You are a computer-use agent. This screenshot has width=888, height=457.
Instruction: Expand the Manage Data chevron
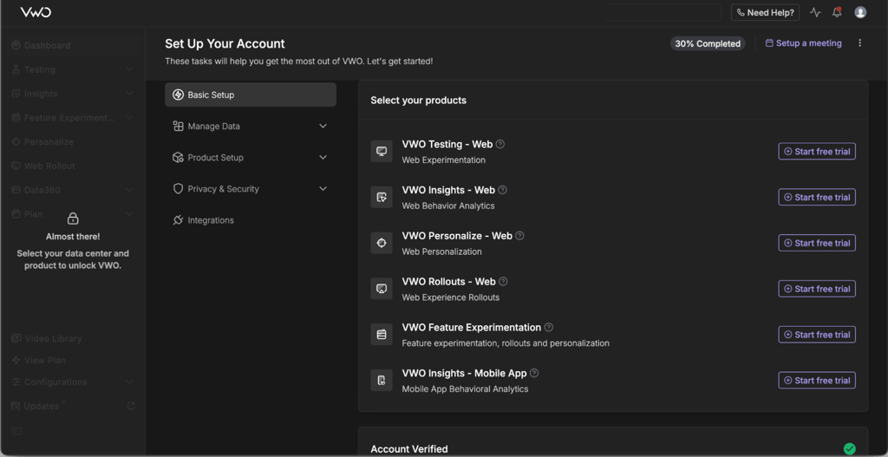[x=323, y=126]
